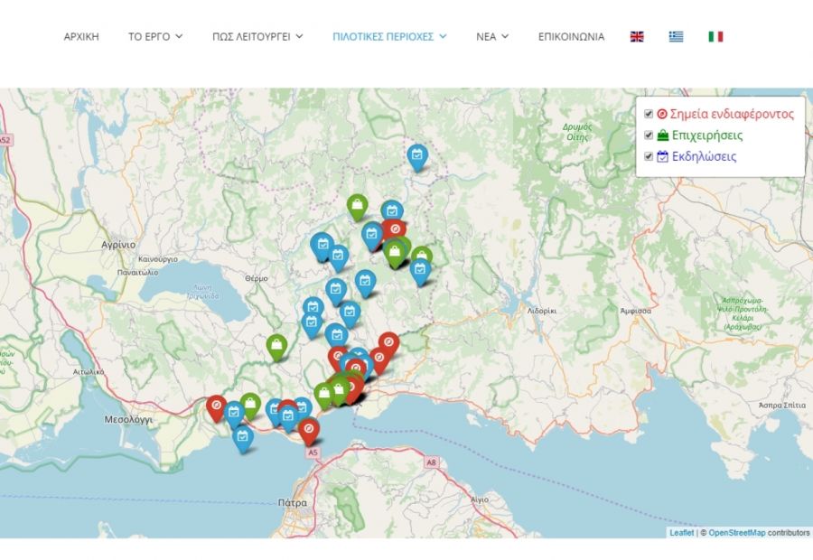Disable the Εκδηλώσεις layer checkbox

[648, 155]
